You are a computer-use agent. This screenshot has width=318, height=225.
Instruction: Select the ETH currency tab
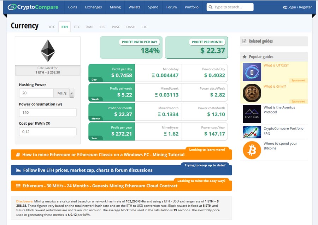[x=65, y=27]
